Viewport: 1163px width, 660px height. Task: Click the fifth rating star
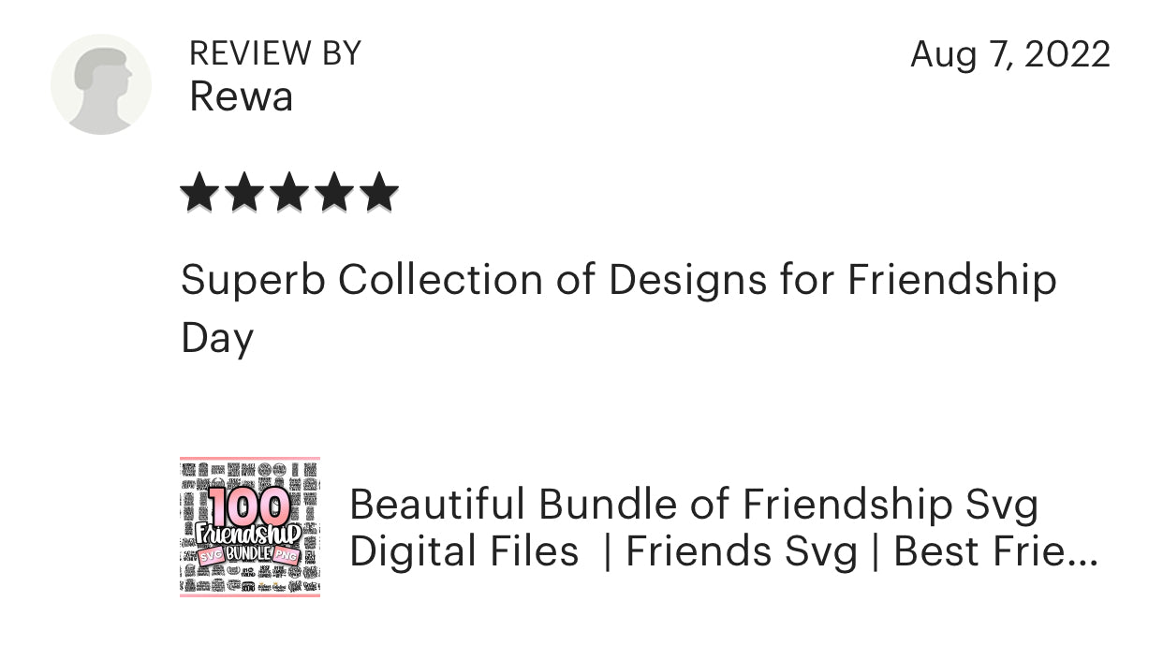click(379, 193)
